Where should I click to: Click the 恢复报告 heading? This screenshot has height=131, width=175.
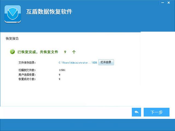[x=12, y=38]
